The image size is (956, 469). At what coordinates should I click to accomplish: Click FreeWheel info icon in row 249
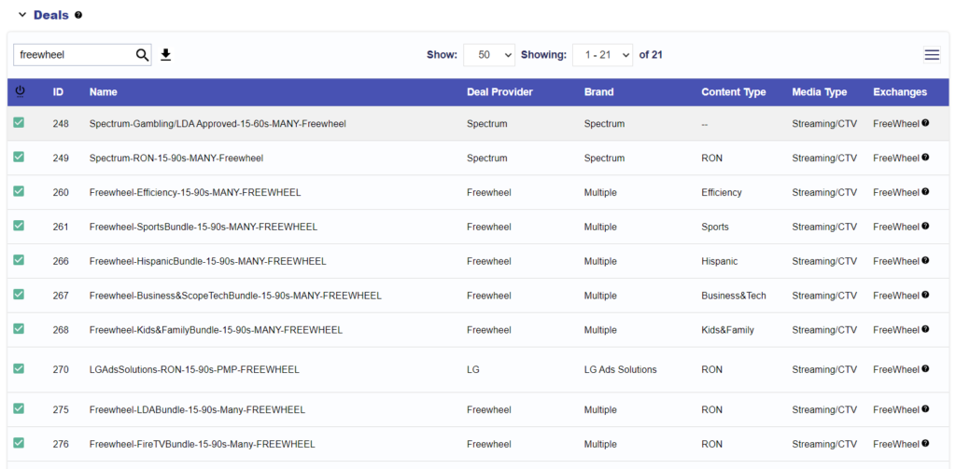pos(925,157)
